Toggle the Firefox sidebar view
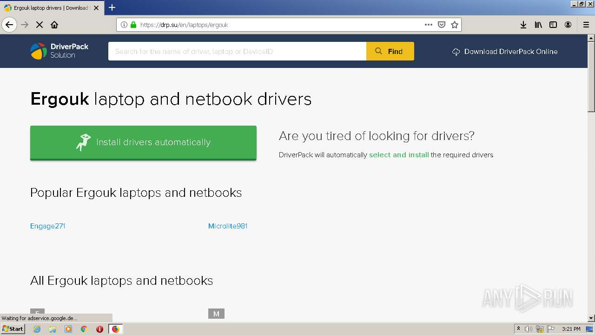Screen dimensions: 595x335 tap(553, 25)
